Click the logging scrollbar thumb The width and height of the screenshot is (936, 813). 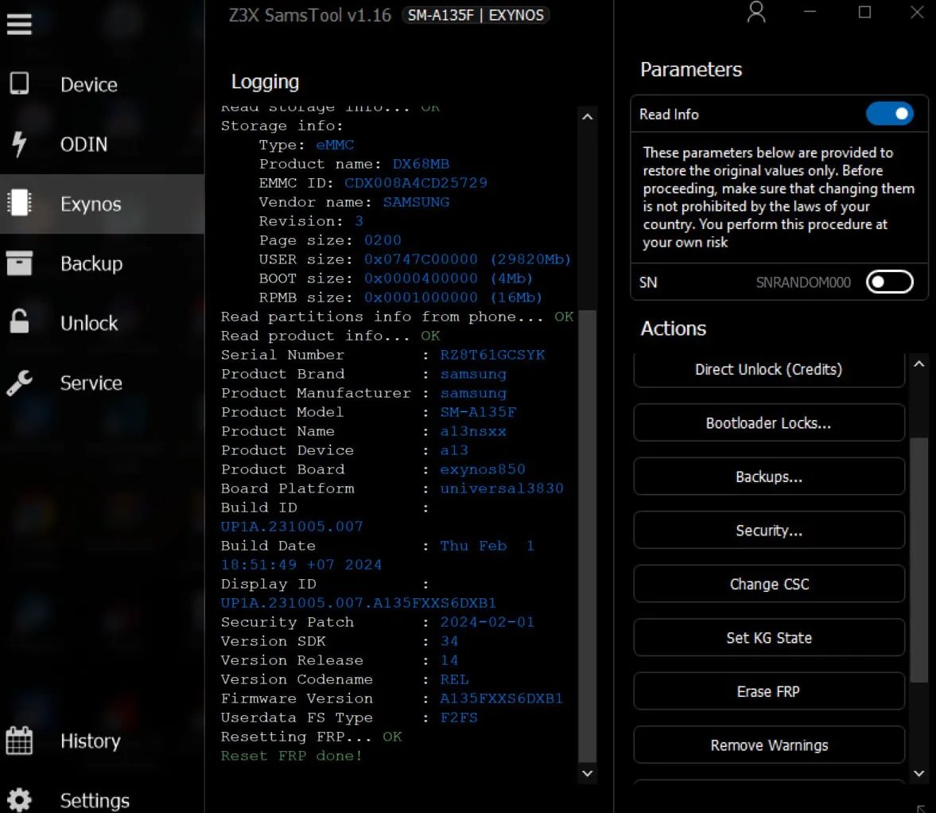[x=588, y=536]
